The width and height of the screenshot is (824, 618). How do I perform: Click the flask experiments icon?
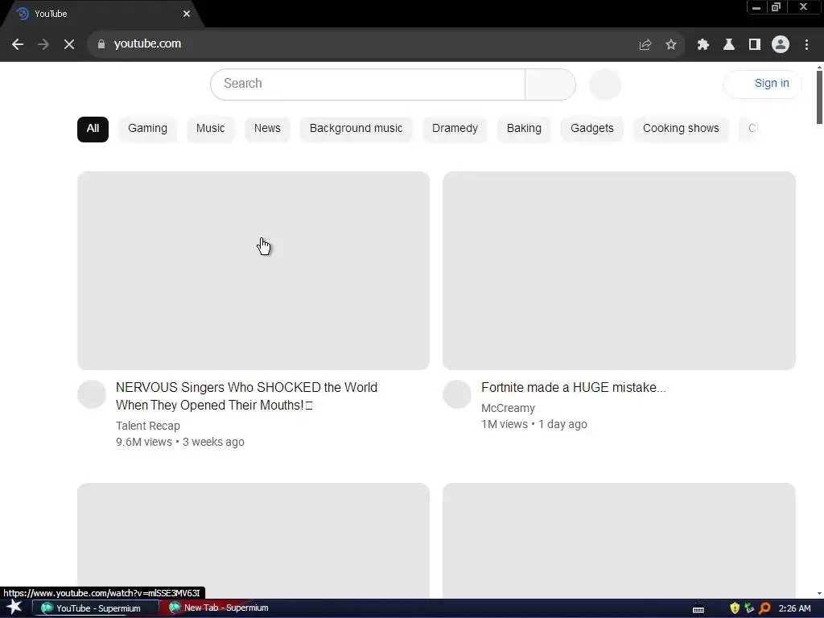tap(729, 45)
